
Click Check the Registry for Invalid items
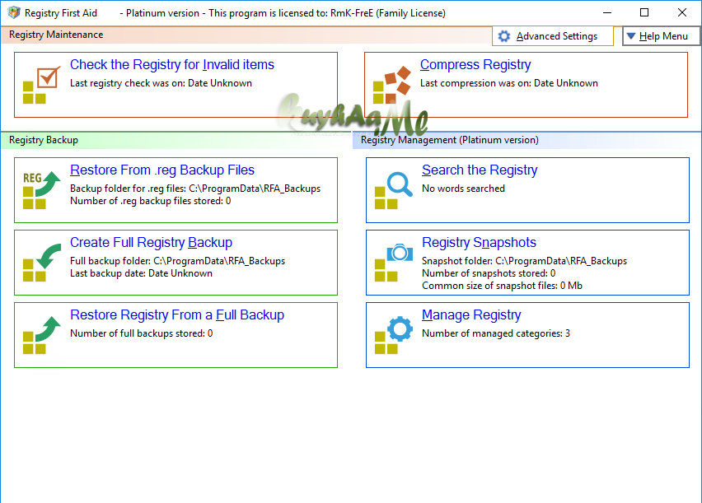point(171,64)
